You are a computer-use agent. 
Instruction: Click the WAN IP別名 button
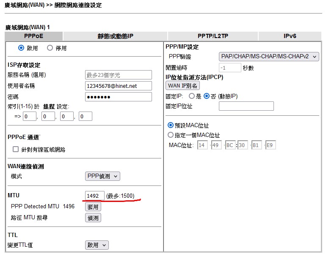coord(183,86)
